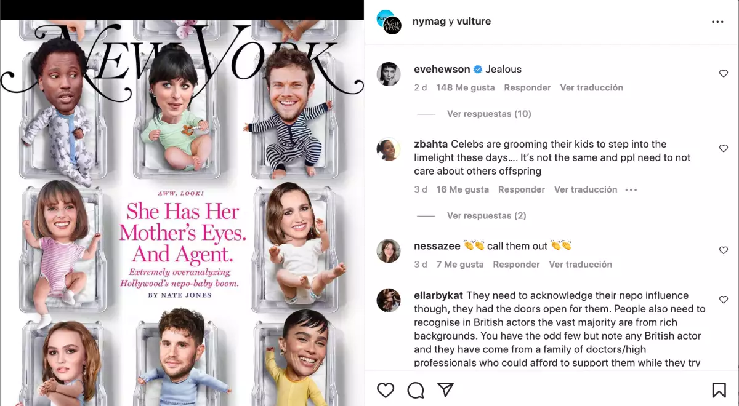Image resolution: width=739 pixels, height=406 pixels.
Task: Open post options three-dot menu
Action: point(717,22)
